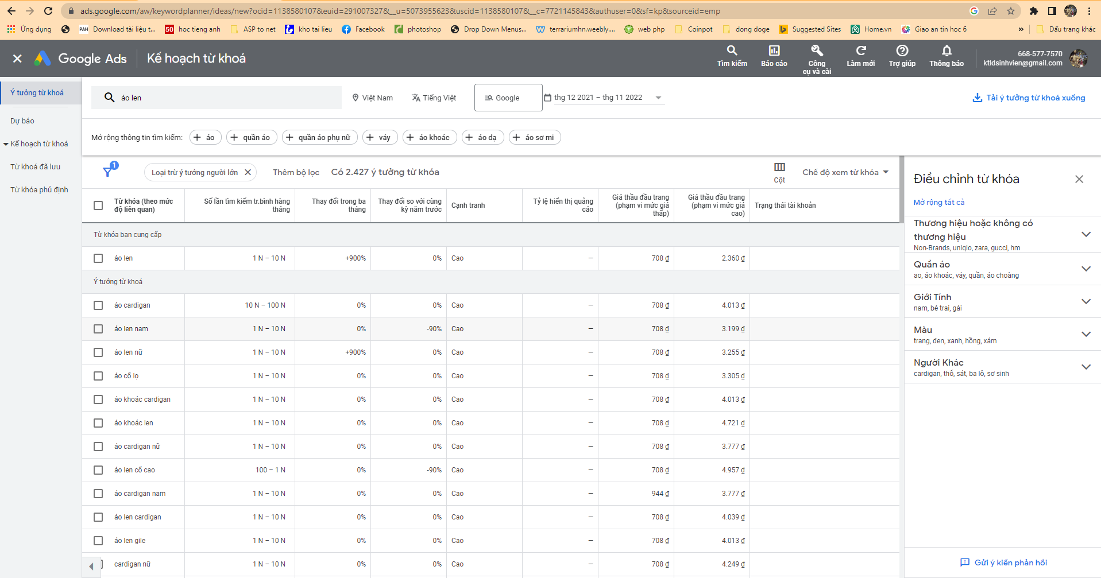Expand the Giới Tính refinement group
The image size is (1101, 578).
[x=1085, y=301]
